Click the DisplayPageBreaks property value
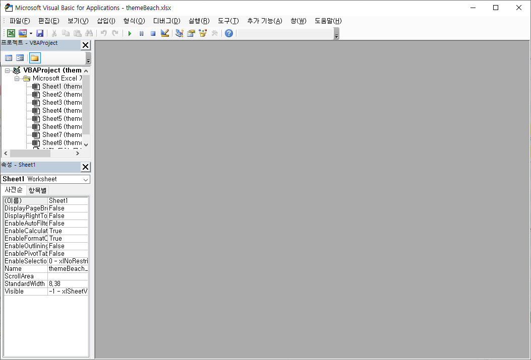This screenshot has height=360, width=531. coord(68,208)
